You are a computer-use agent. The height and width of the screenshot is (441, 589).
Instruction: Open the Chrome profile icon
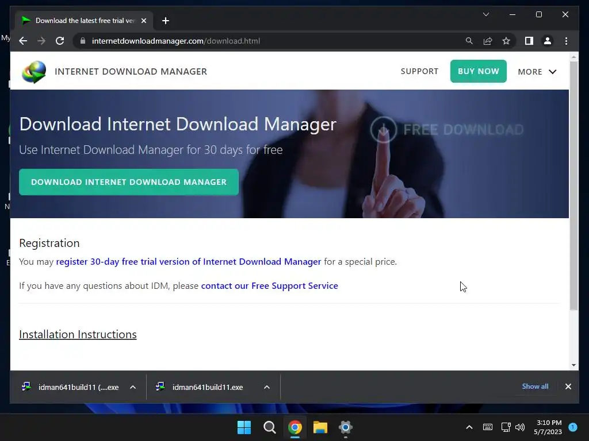click(548, 41)
